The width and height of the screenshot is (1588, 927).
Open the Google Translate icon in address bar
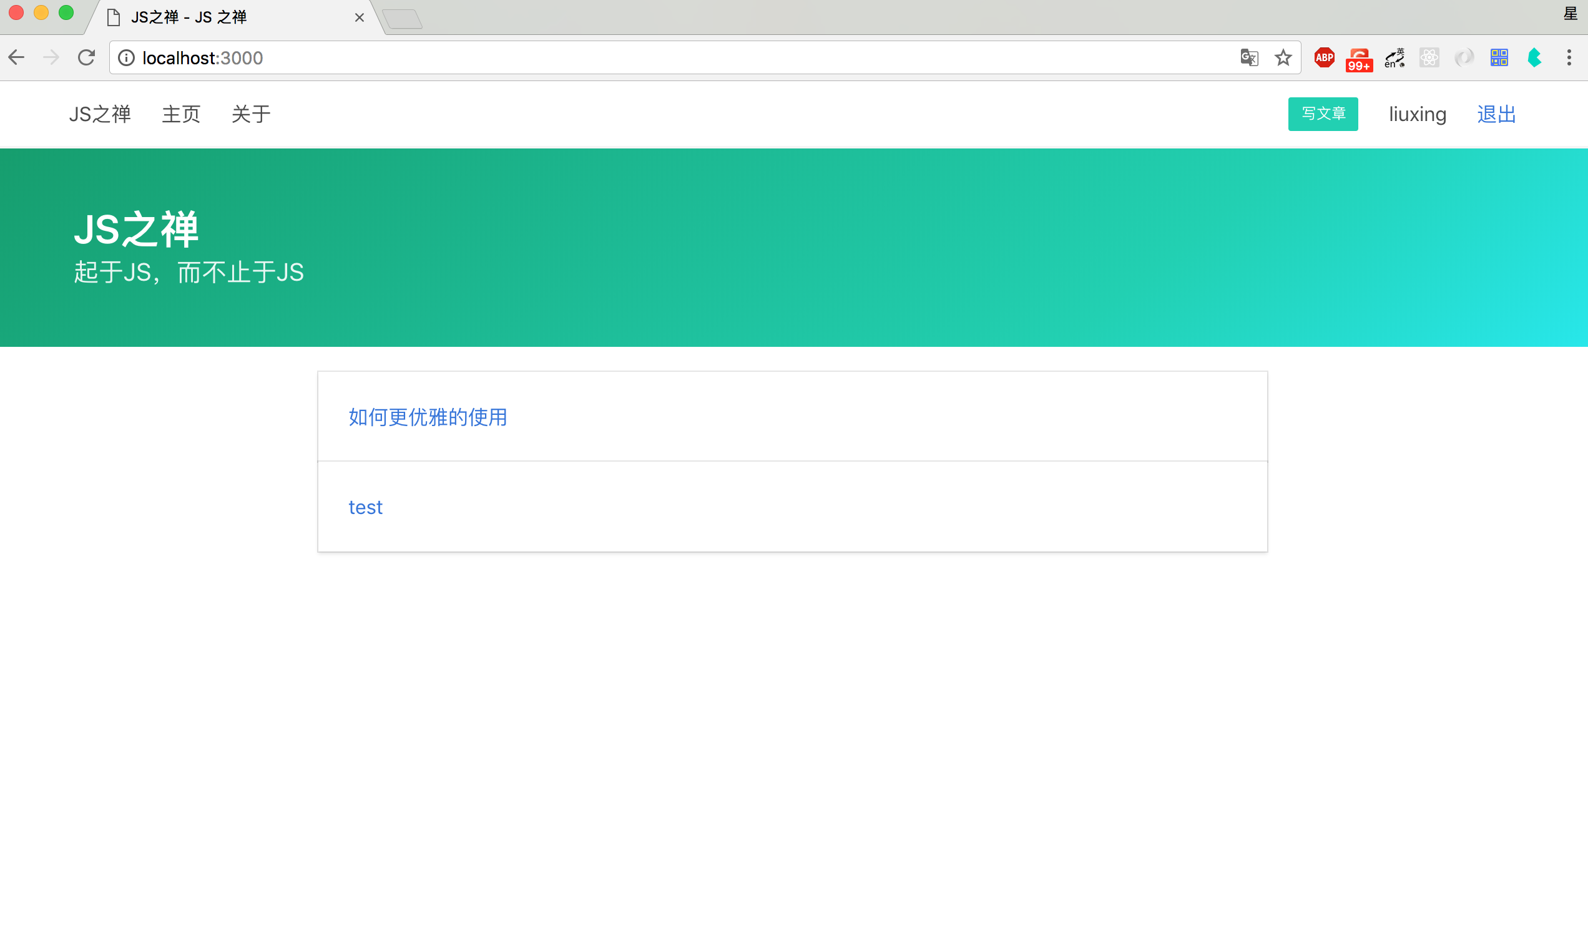[1249, 58]
